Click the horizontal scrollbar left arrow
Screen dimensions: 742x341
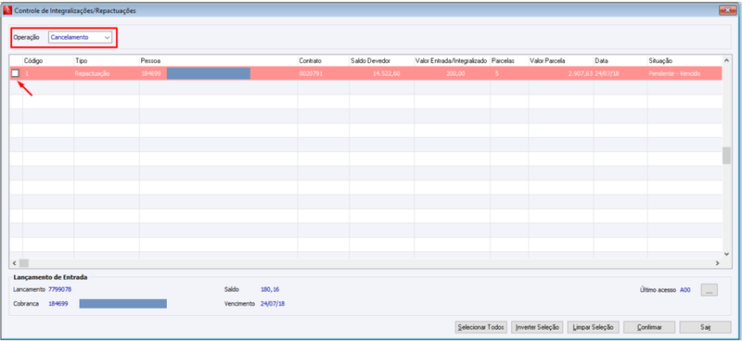pos(14,262)
